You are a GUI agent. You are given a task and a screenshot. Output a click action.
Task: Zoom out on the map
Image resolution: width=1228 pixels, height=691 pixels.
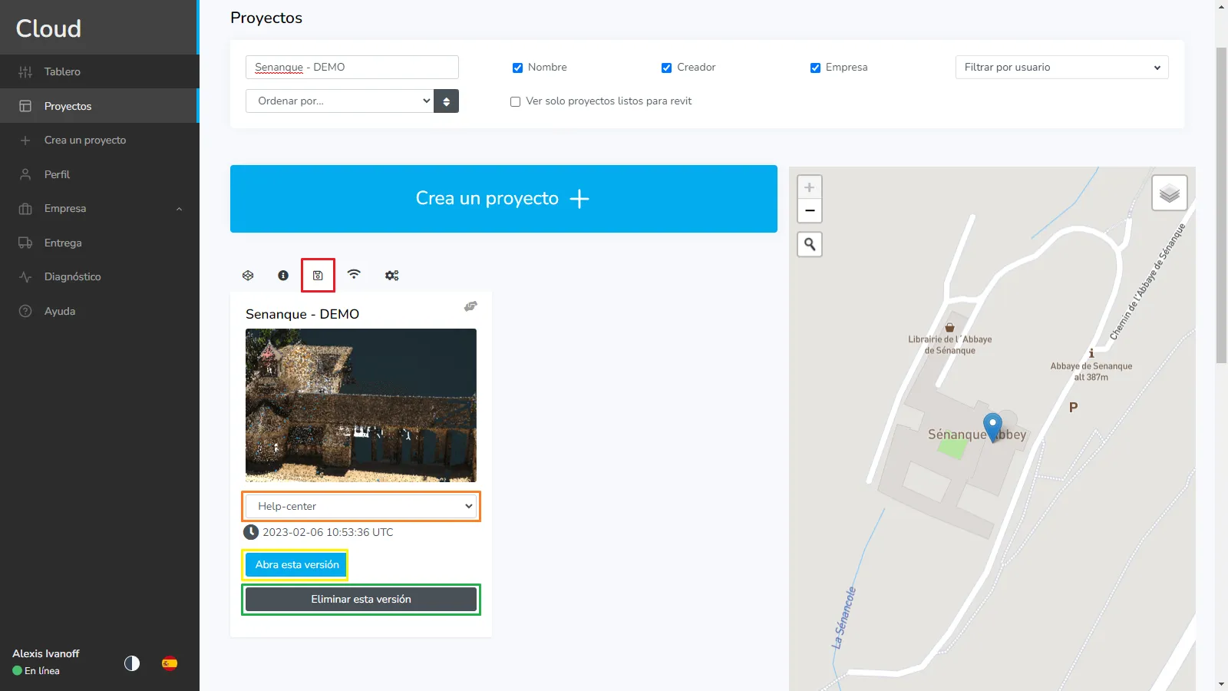click(809, 210)
